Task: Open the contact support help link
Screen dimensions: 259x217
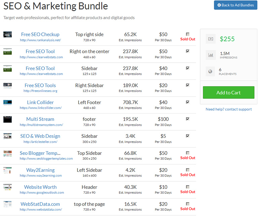Action: click(x=228, y=109)
